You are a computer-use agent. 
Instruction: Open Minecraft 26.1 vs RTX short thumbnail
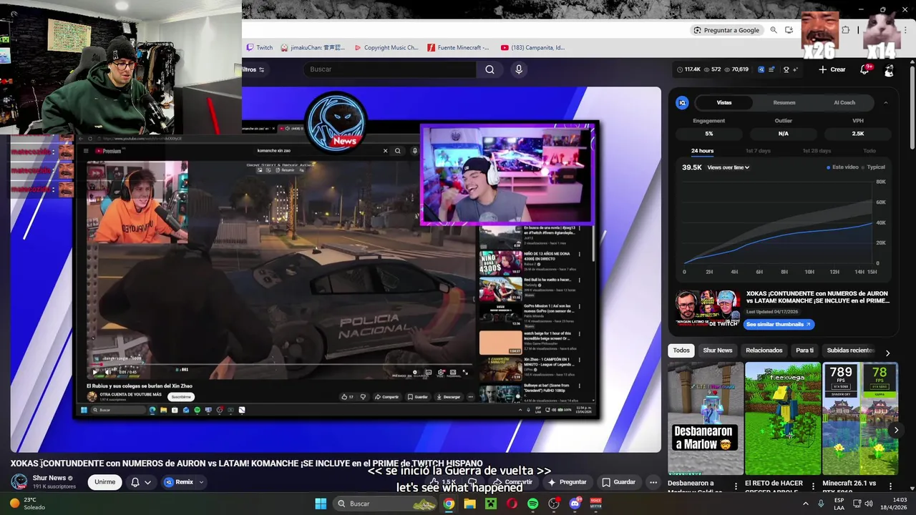pyautogui.click(x=860, y=418)
